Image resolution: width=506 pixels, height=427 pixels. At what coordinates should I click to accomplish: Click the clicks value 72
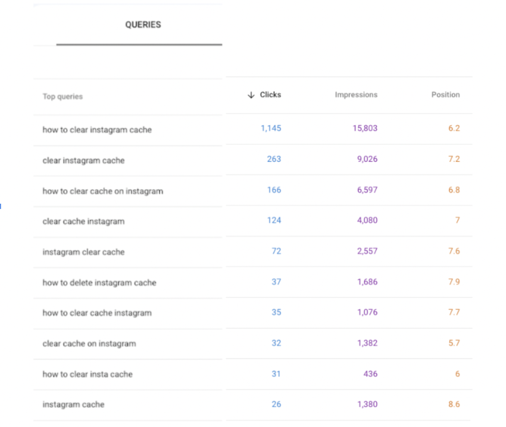(276, 251)
